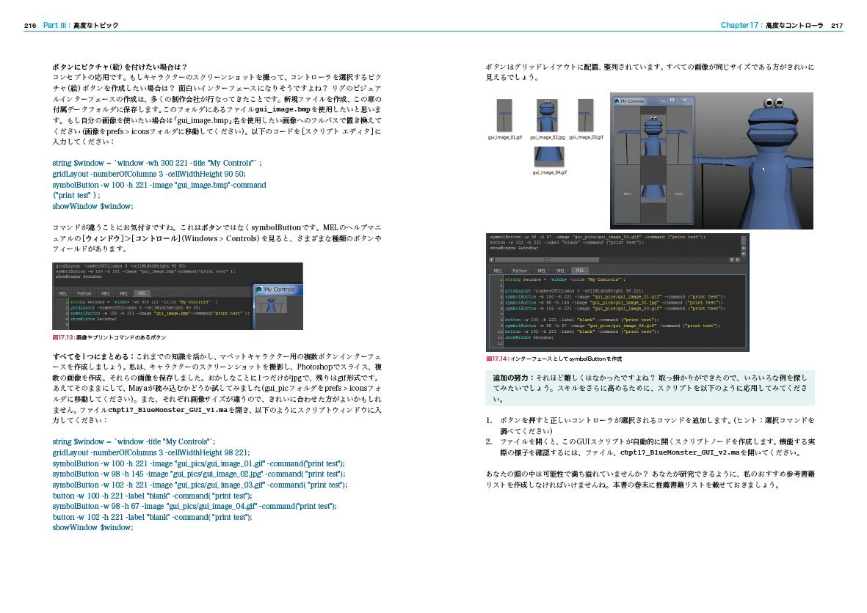Click horizontal scrollbar thumb in figure 17.14 history pane

(547, 260)
